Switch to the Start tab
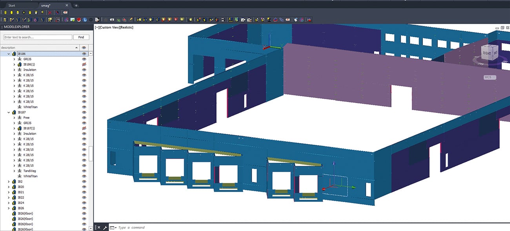This screenshot has height=231, width=510. tap(12, 5)
